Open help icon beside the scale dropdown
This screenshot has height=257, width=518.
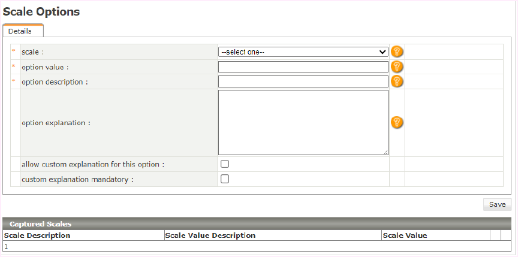point(396,52)
